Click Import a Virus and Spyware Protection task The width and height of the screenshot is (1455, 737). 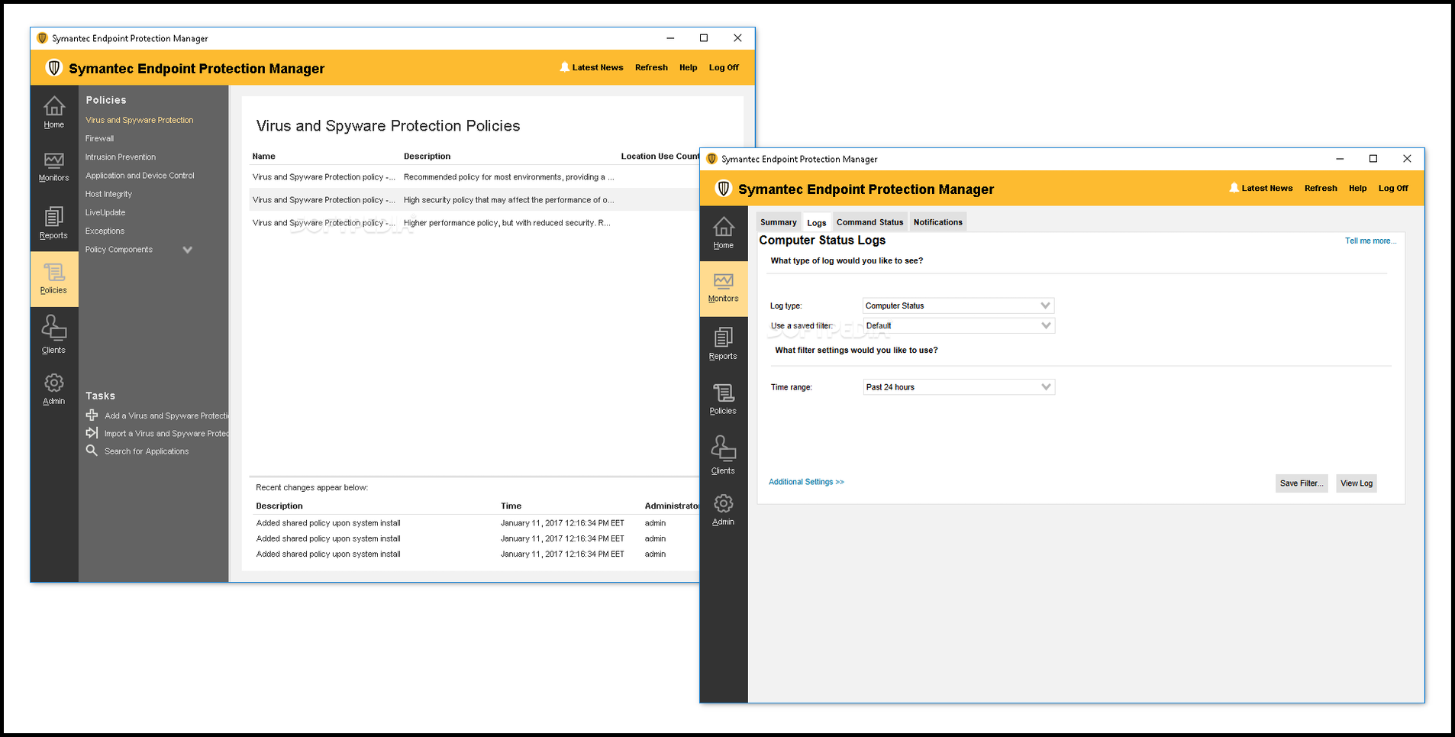tap(166, 433)
